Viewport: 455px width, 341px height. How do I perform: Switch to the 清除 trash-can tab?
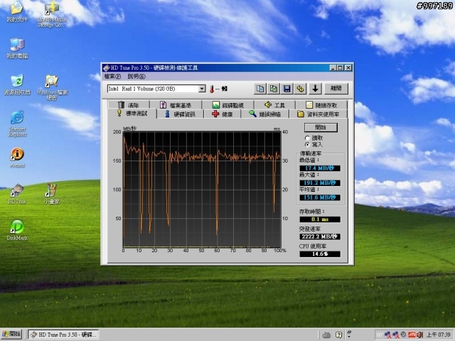(129, 105)
